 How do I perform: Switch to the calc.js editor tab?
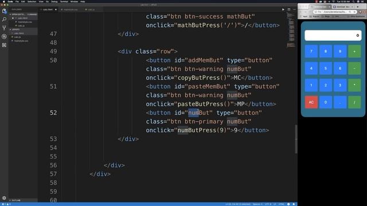pos(92,10)
